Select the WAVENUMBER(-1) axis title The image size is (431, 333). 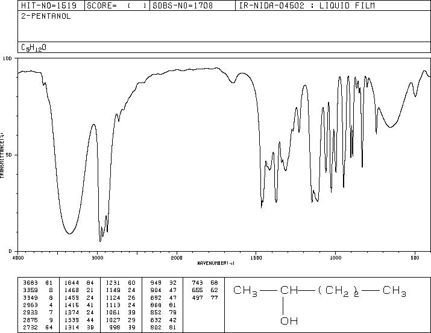[216, 263]
